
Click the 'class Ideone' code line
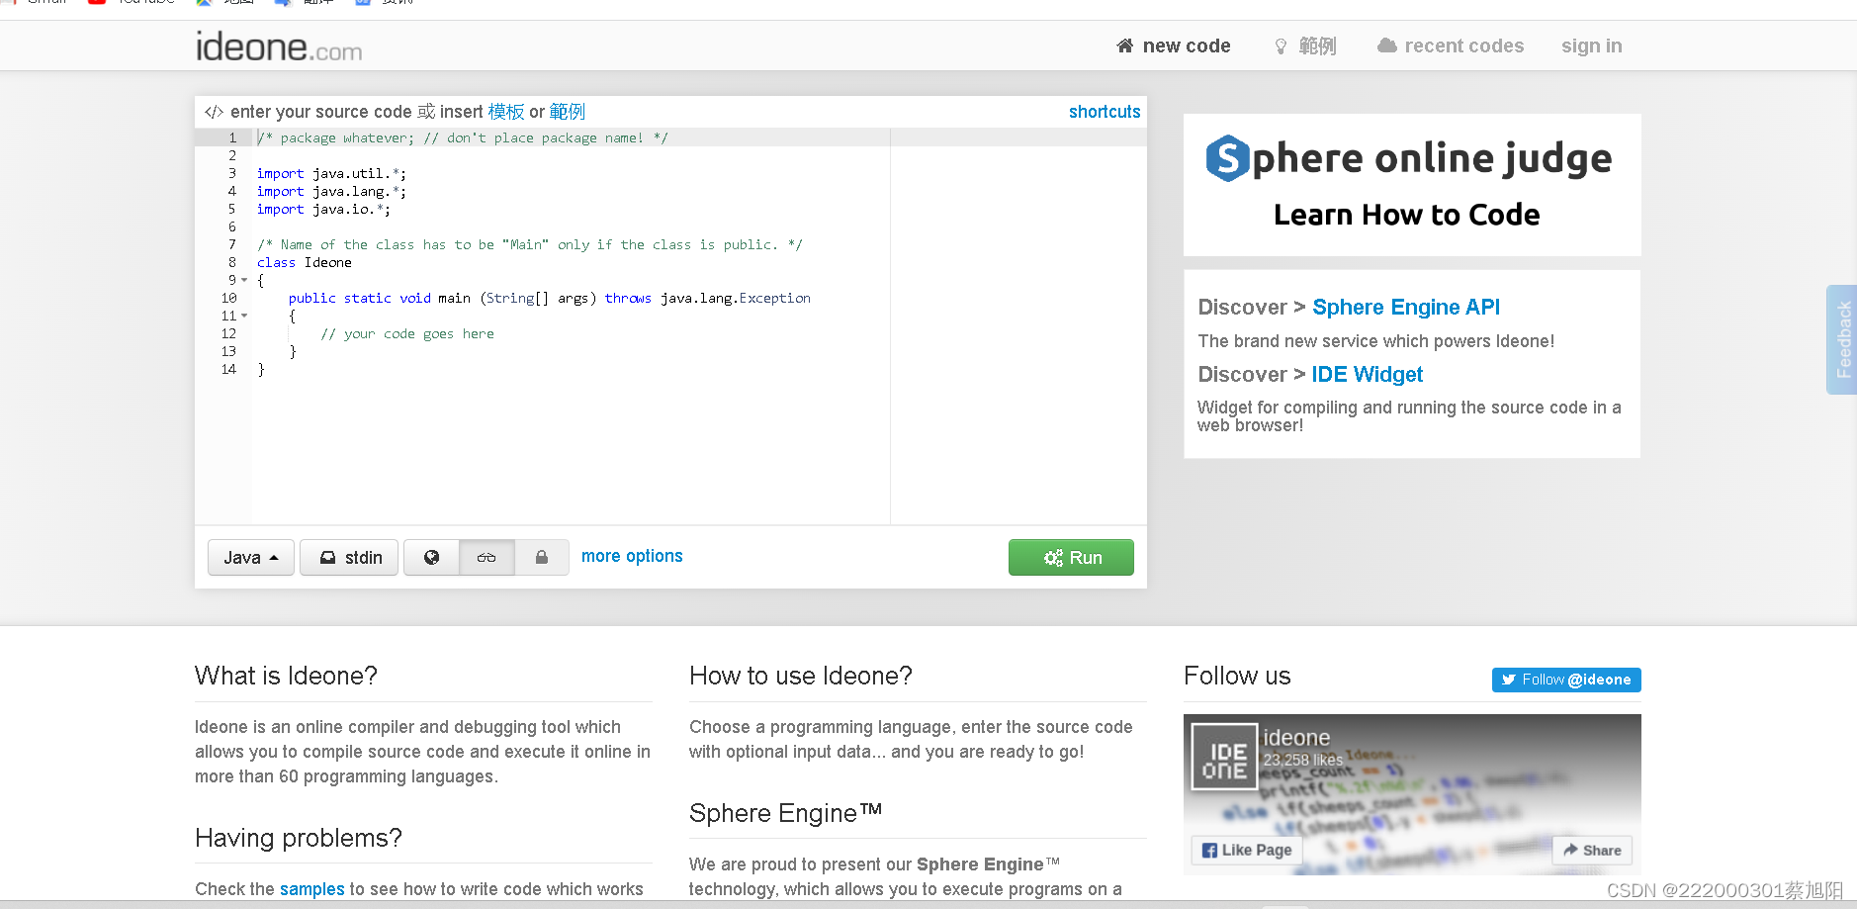point(305,262)
